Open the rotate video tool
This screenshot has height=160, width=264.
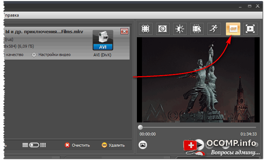(197, 29)
